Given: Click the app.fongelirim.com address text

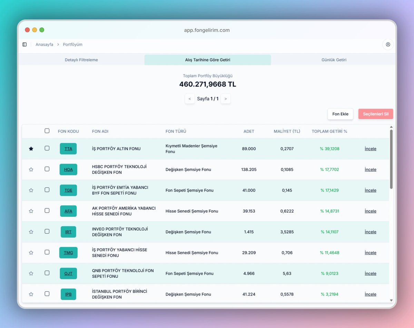Looking at the screenshot, I should pyautogui.click(x=207, y=30).
